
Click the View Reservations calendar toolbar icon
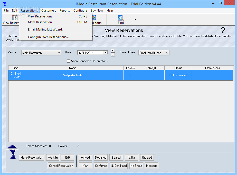(x=15, y=18)
